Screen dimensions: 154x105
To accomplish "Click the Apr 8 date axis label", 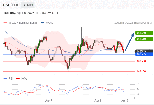I will 98,101.
